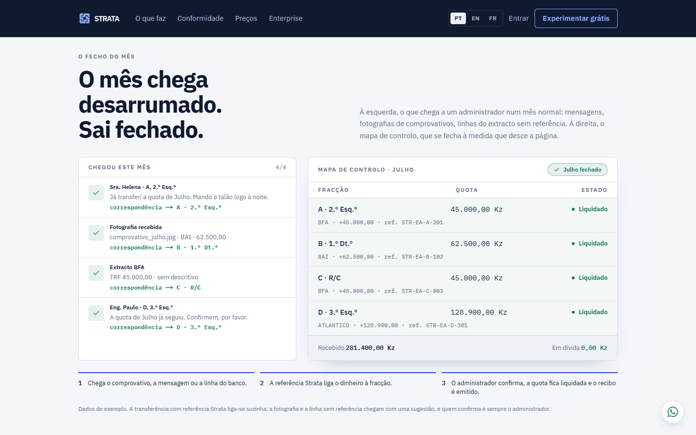Click the reference STR-EA-C-003 line
This screenshot has width=696, height=435.
pos(380,291)
